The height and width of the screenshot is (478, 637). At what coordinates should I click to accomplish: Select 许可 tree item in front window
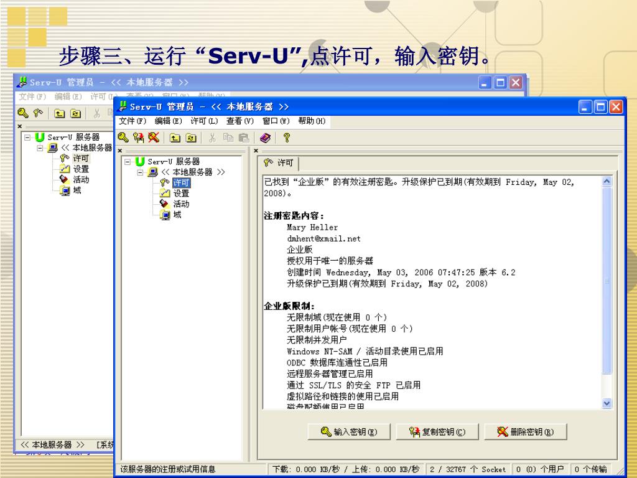[x=181, y=183]
